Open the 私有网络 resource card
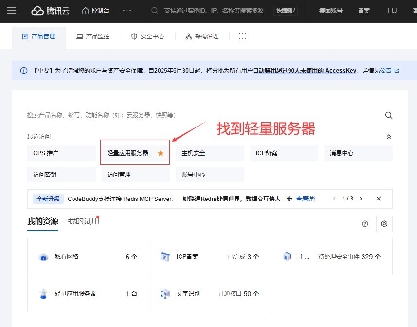 pos(88,257)
